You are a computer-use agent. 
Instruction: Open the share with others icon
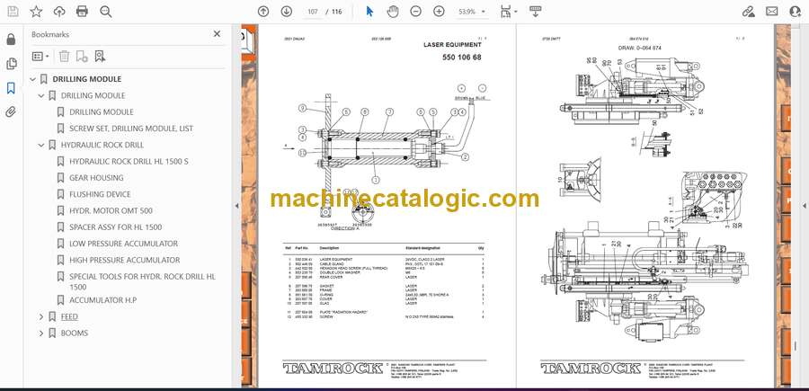[x=796, y=12]
